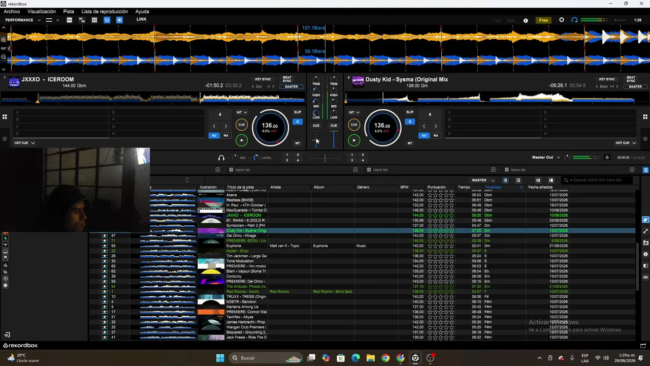This screenshot has height=366, width=650.
Task: Open the Ayuda menu
Action: pyautogui.click(x=142, y=11)
